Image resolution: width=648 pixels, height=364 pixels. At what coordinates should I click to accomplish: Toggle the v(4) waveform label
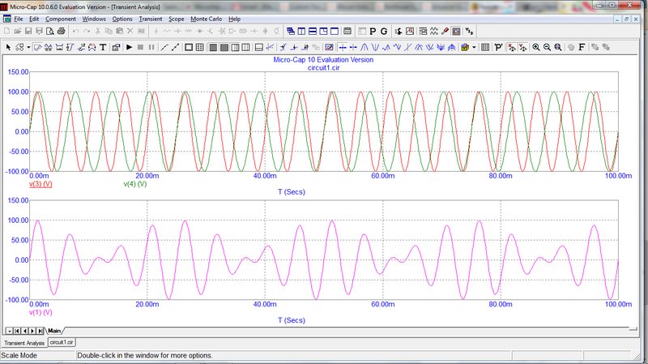pyautogui.click(x=134, y=184)
